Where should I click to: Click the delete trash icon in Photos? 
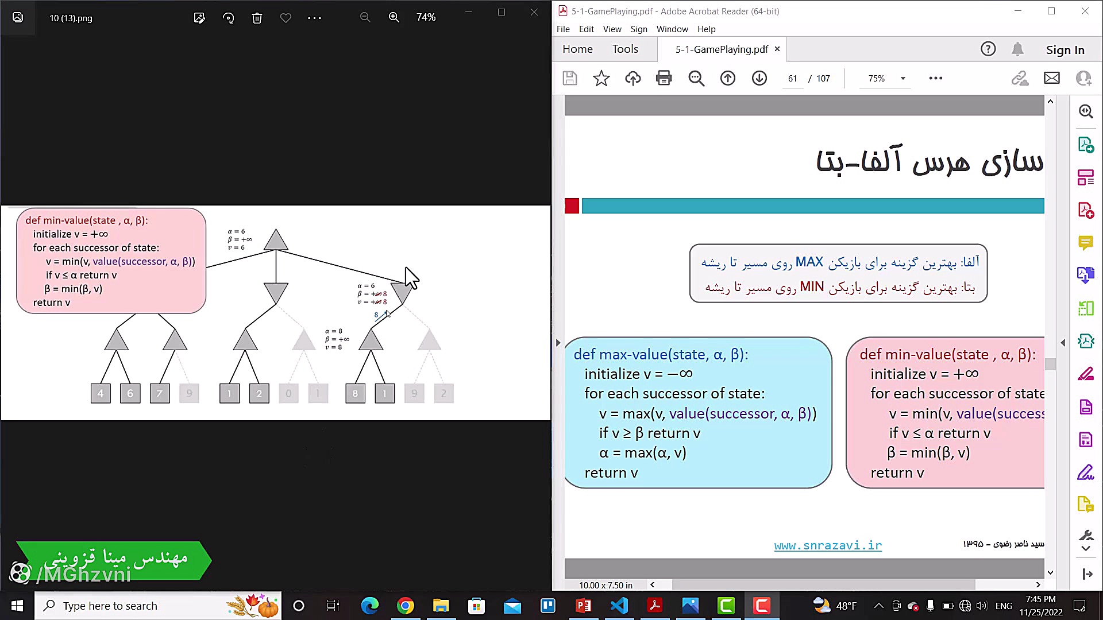(257, 18)
